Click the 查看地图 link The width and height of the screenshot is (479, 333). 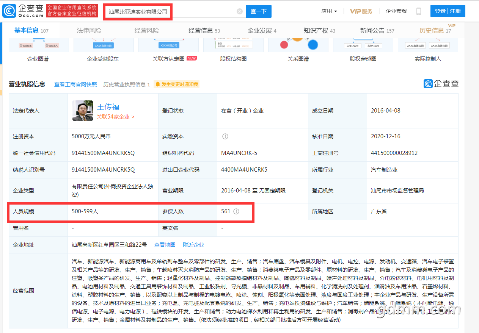[165, 245]
